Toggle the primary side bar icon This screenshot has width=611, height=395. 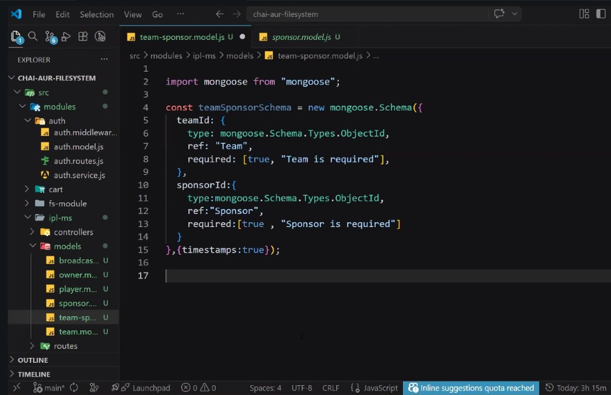click(601, 14)
